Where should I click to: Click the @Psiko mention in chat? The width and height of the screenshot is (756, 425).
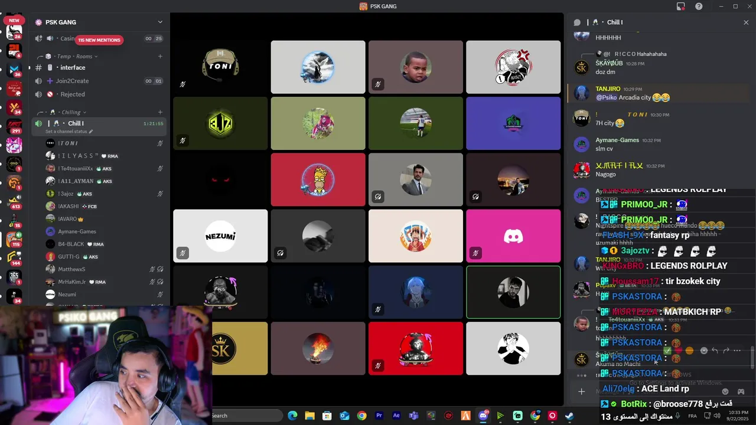(607, 97)
